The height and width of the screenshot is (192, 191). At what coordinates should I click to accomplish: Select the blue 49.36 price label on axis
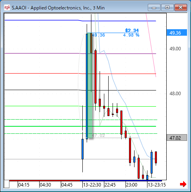(x=177, y=33)
